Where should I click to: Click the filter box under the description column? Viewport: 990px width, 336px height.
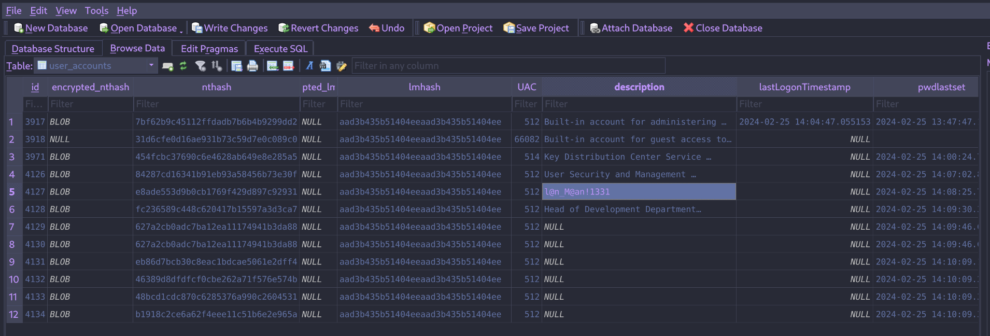tap(639, 104)
